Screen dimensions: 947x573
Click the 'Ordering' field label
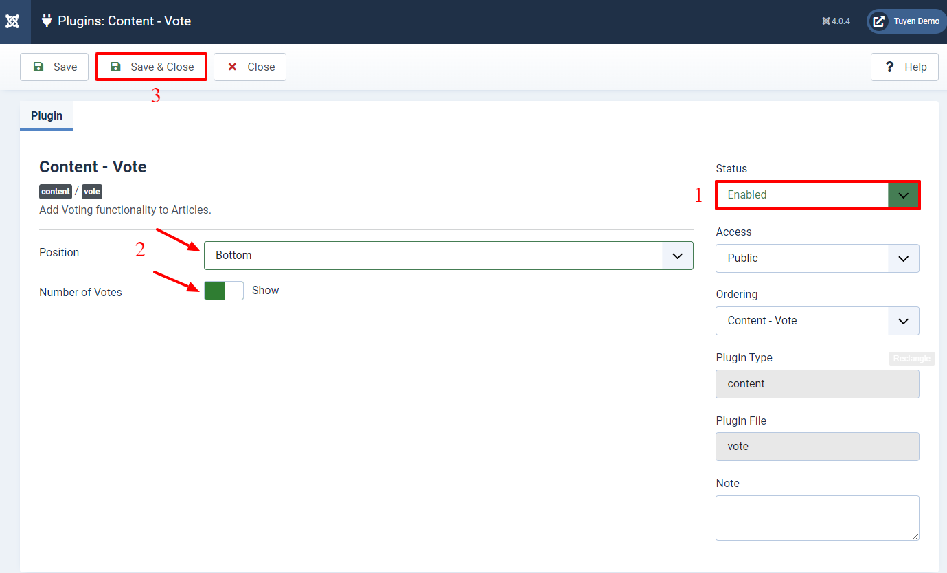pyautogui.click(x=736, y=295)
